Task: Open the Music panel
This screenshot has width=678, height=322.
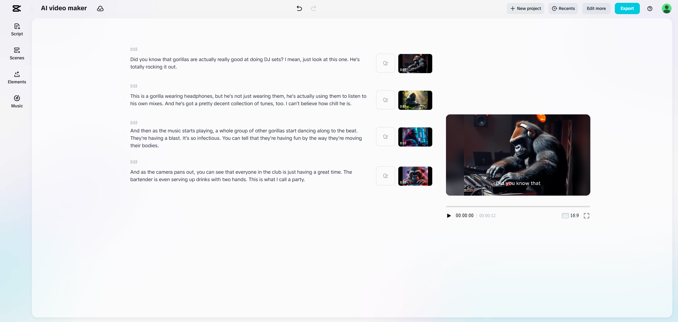Action: pos(17,102)
